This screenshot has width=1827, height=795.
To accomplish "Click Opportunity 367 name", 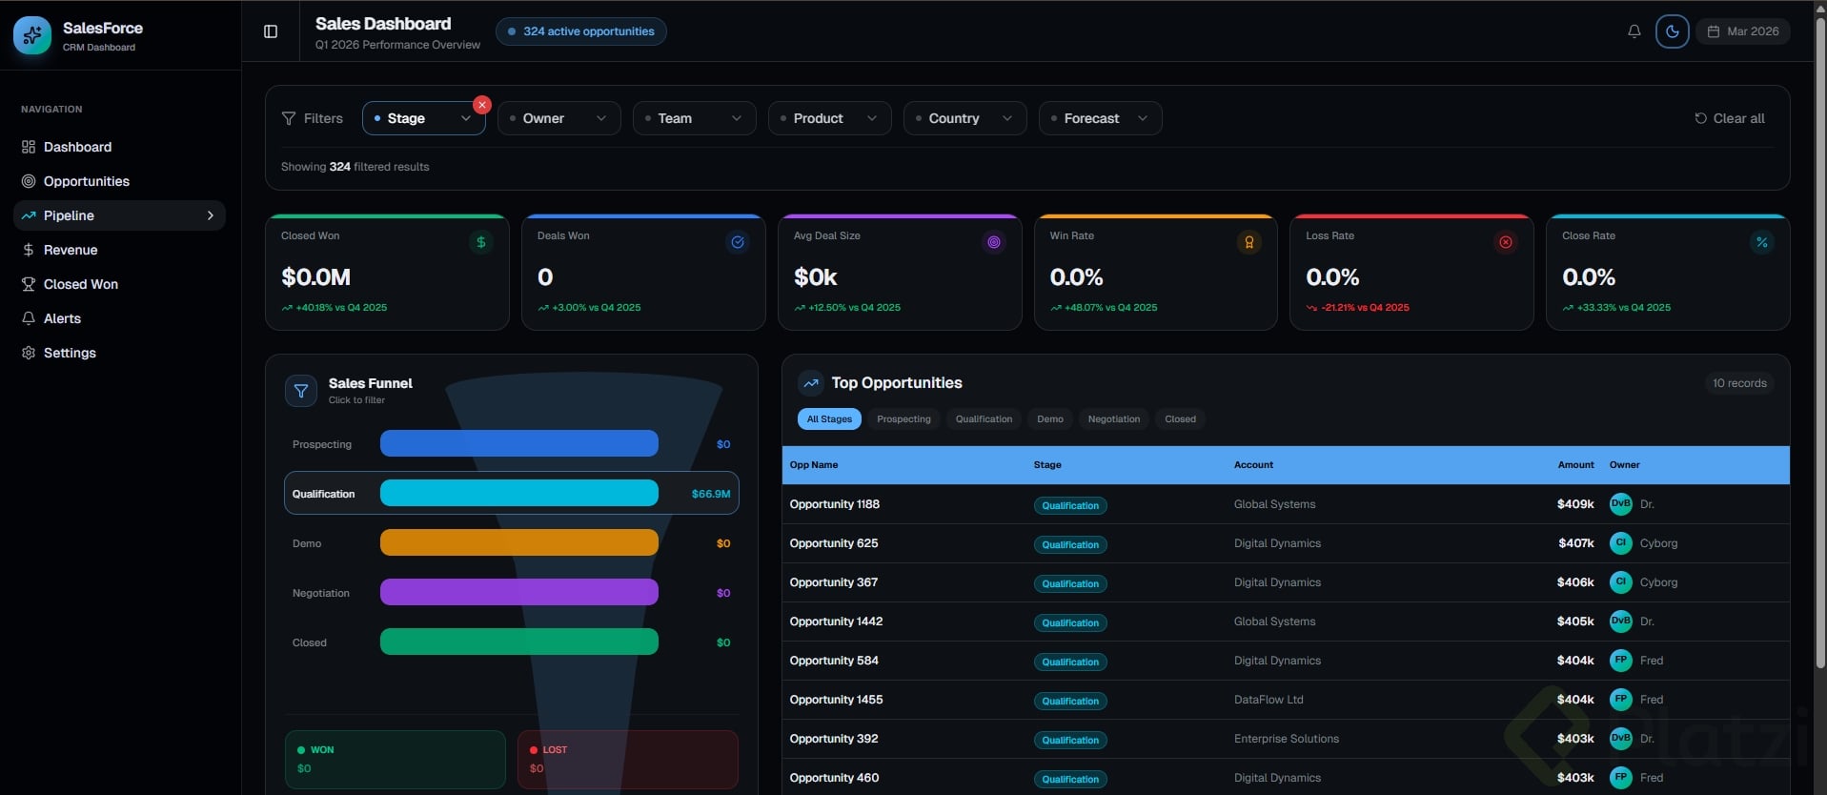I will (x=834, y=582).
